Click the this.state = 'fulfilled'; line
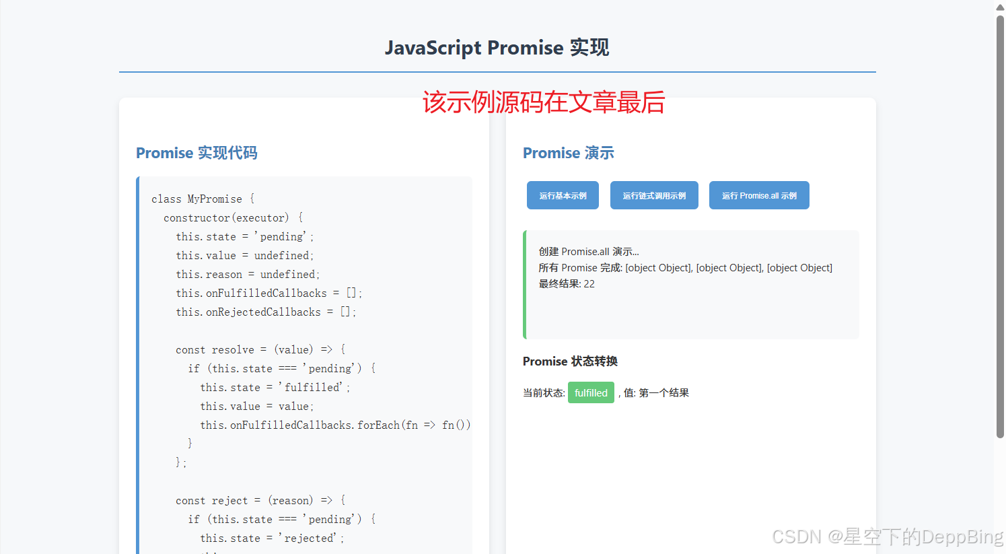This screenshot has height=554, width=1006. coord(275,388)
